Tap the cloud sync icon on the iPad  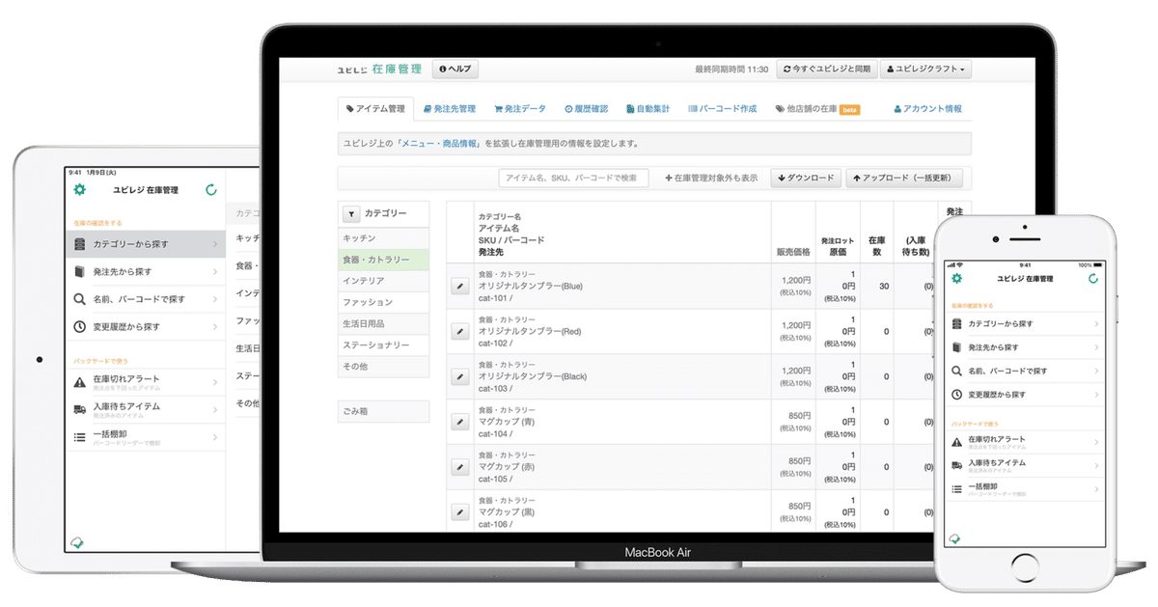(x=79, y=543)
